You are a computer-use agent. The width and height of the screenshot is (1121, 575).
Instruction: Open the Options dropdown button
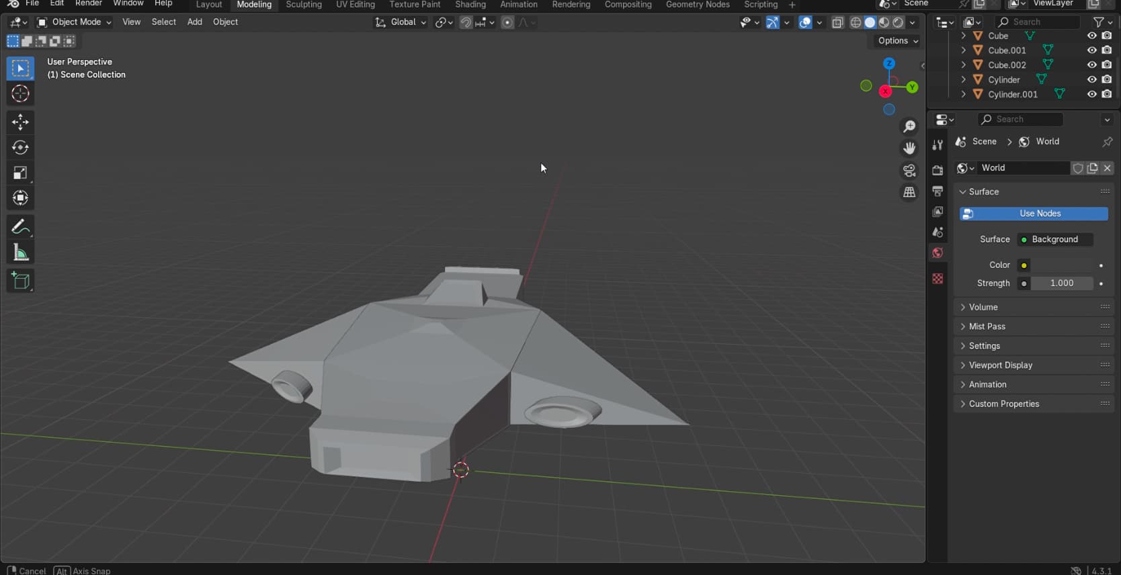897,41
